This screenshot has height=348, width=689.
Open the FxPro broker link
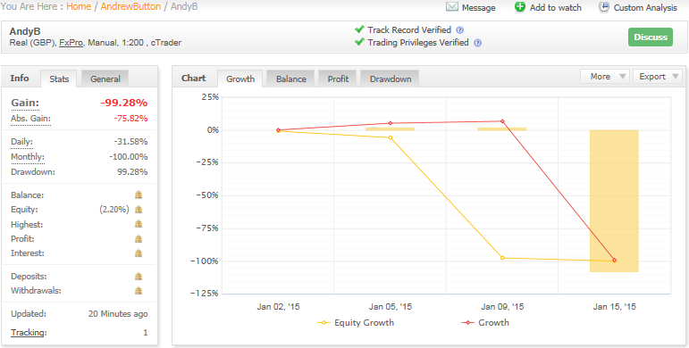pyautogui.click(x=71, y=43)
